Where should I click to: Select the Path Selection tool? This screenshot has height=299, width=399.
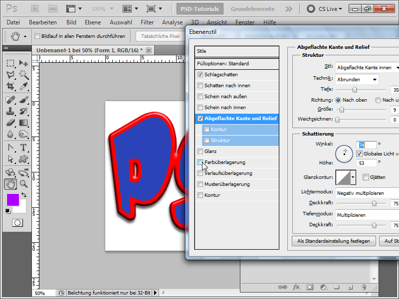pyautogui.click(x=10, y=159)
